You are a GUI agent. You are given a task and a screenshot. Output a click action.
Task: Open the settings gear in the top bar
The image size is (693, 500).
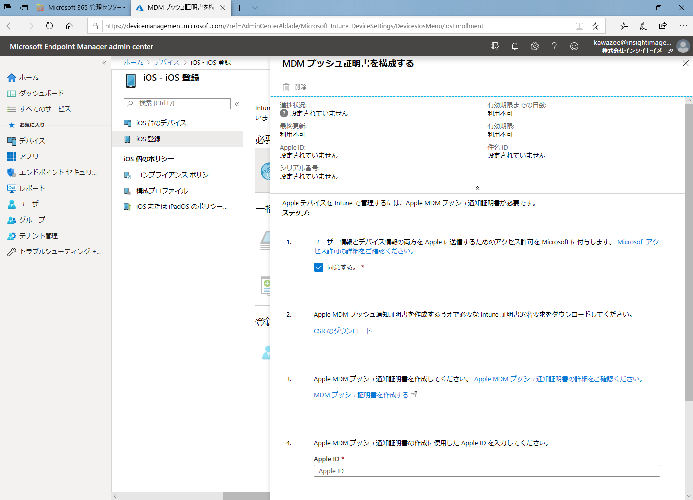point(534,46)
